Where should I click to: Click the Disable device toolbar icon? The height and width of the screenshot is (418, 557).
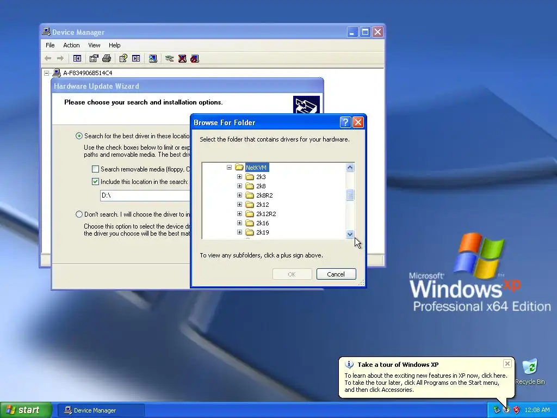[195, 58]
